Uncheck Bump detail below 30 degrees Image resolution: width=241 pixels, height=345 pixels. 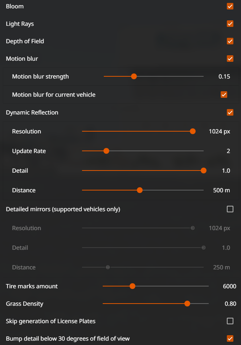(230, 338)
